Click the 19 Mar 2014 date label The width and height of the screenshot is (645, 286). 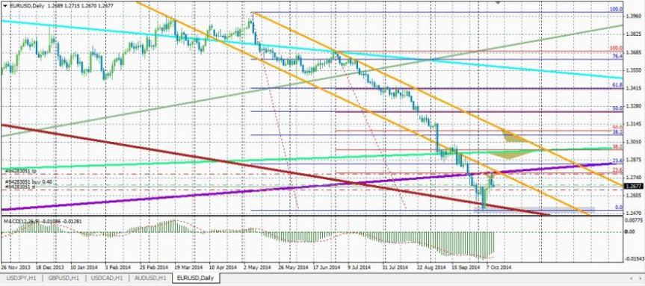coord(189,267)
